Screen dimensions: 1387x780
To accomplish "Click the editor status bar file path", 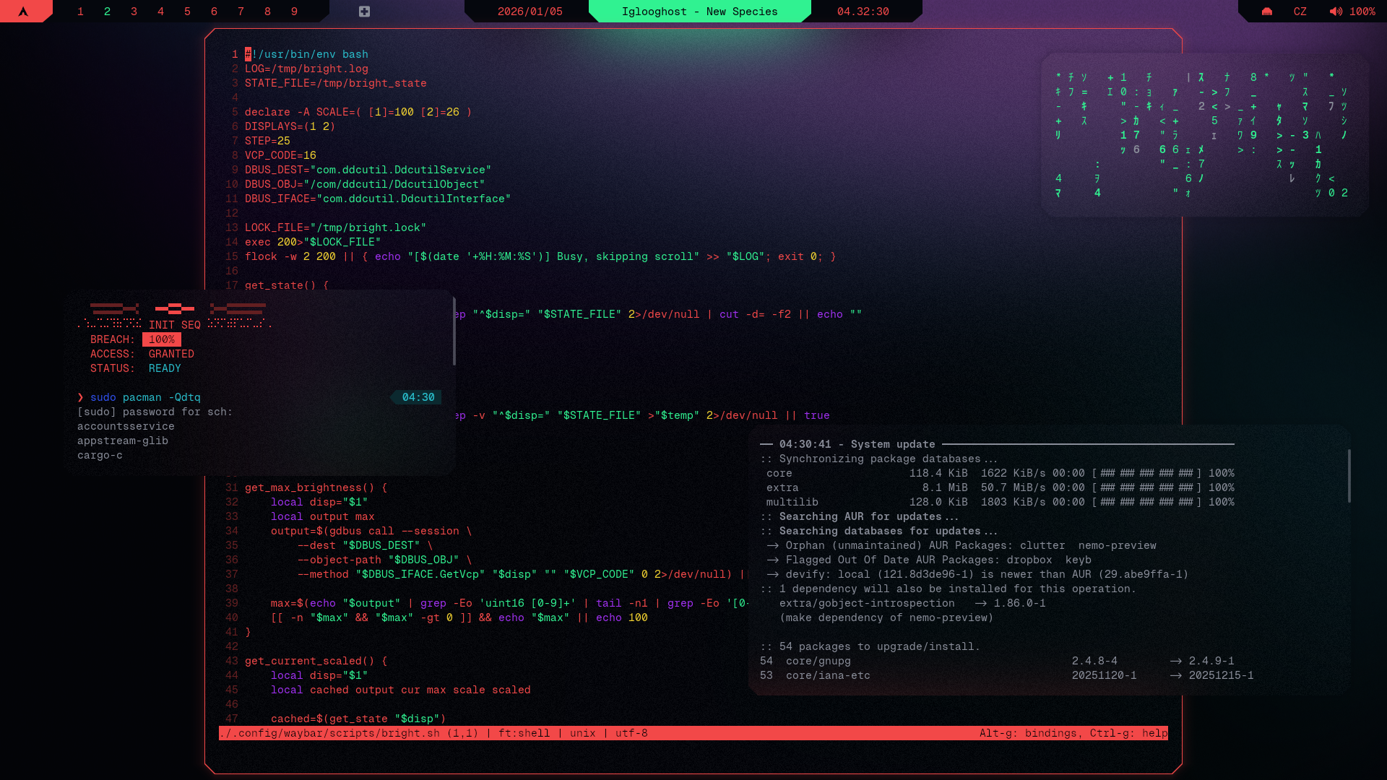I will [x=331, y=733].
